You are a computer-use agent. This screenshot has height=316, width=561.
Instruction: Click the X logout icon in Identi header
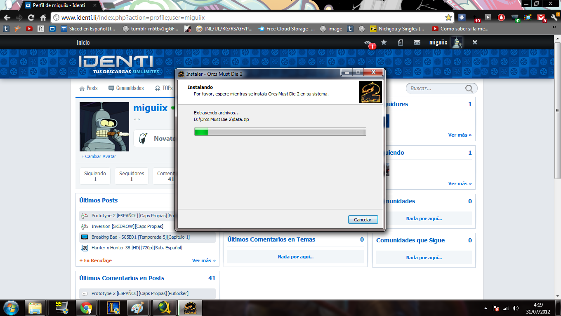click(475, 42)
